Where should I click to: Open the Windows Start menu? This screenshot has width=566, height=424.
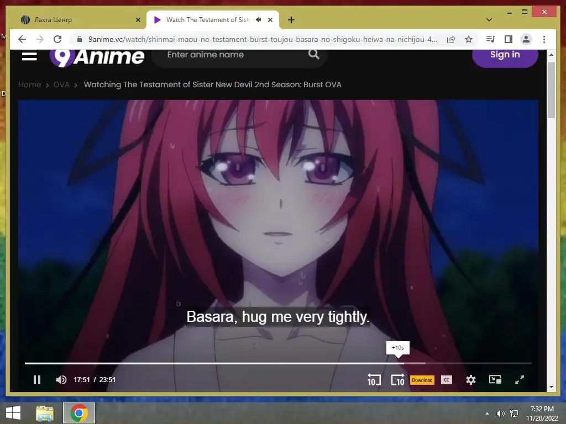[13, 413]
